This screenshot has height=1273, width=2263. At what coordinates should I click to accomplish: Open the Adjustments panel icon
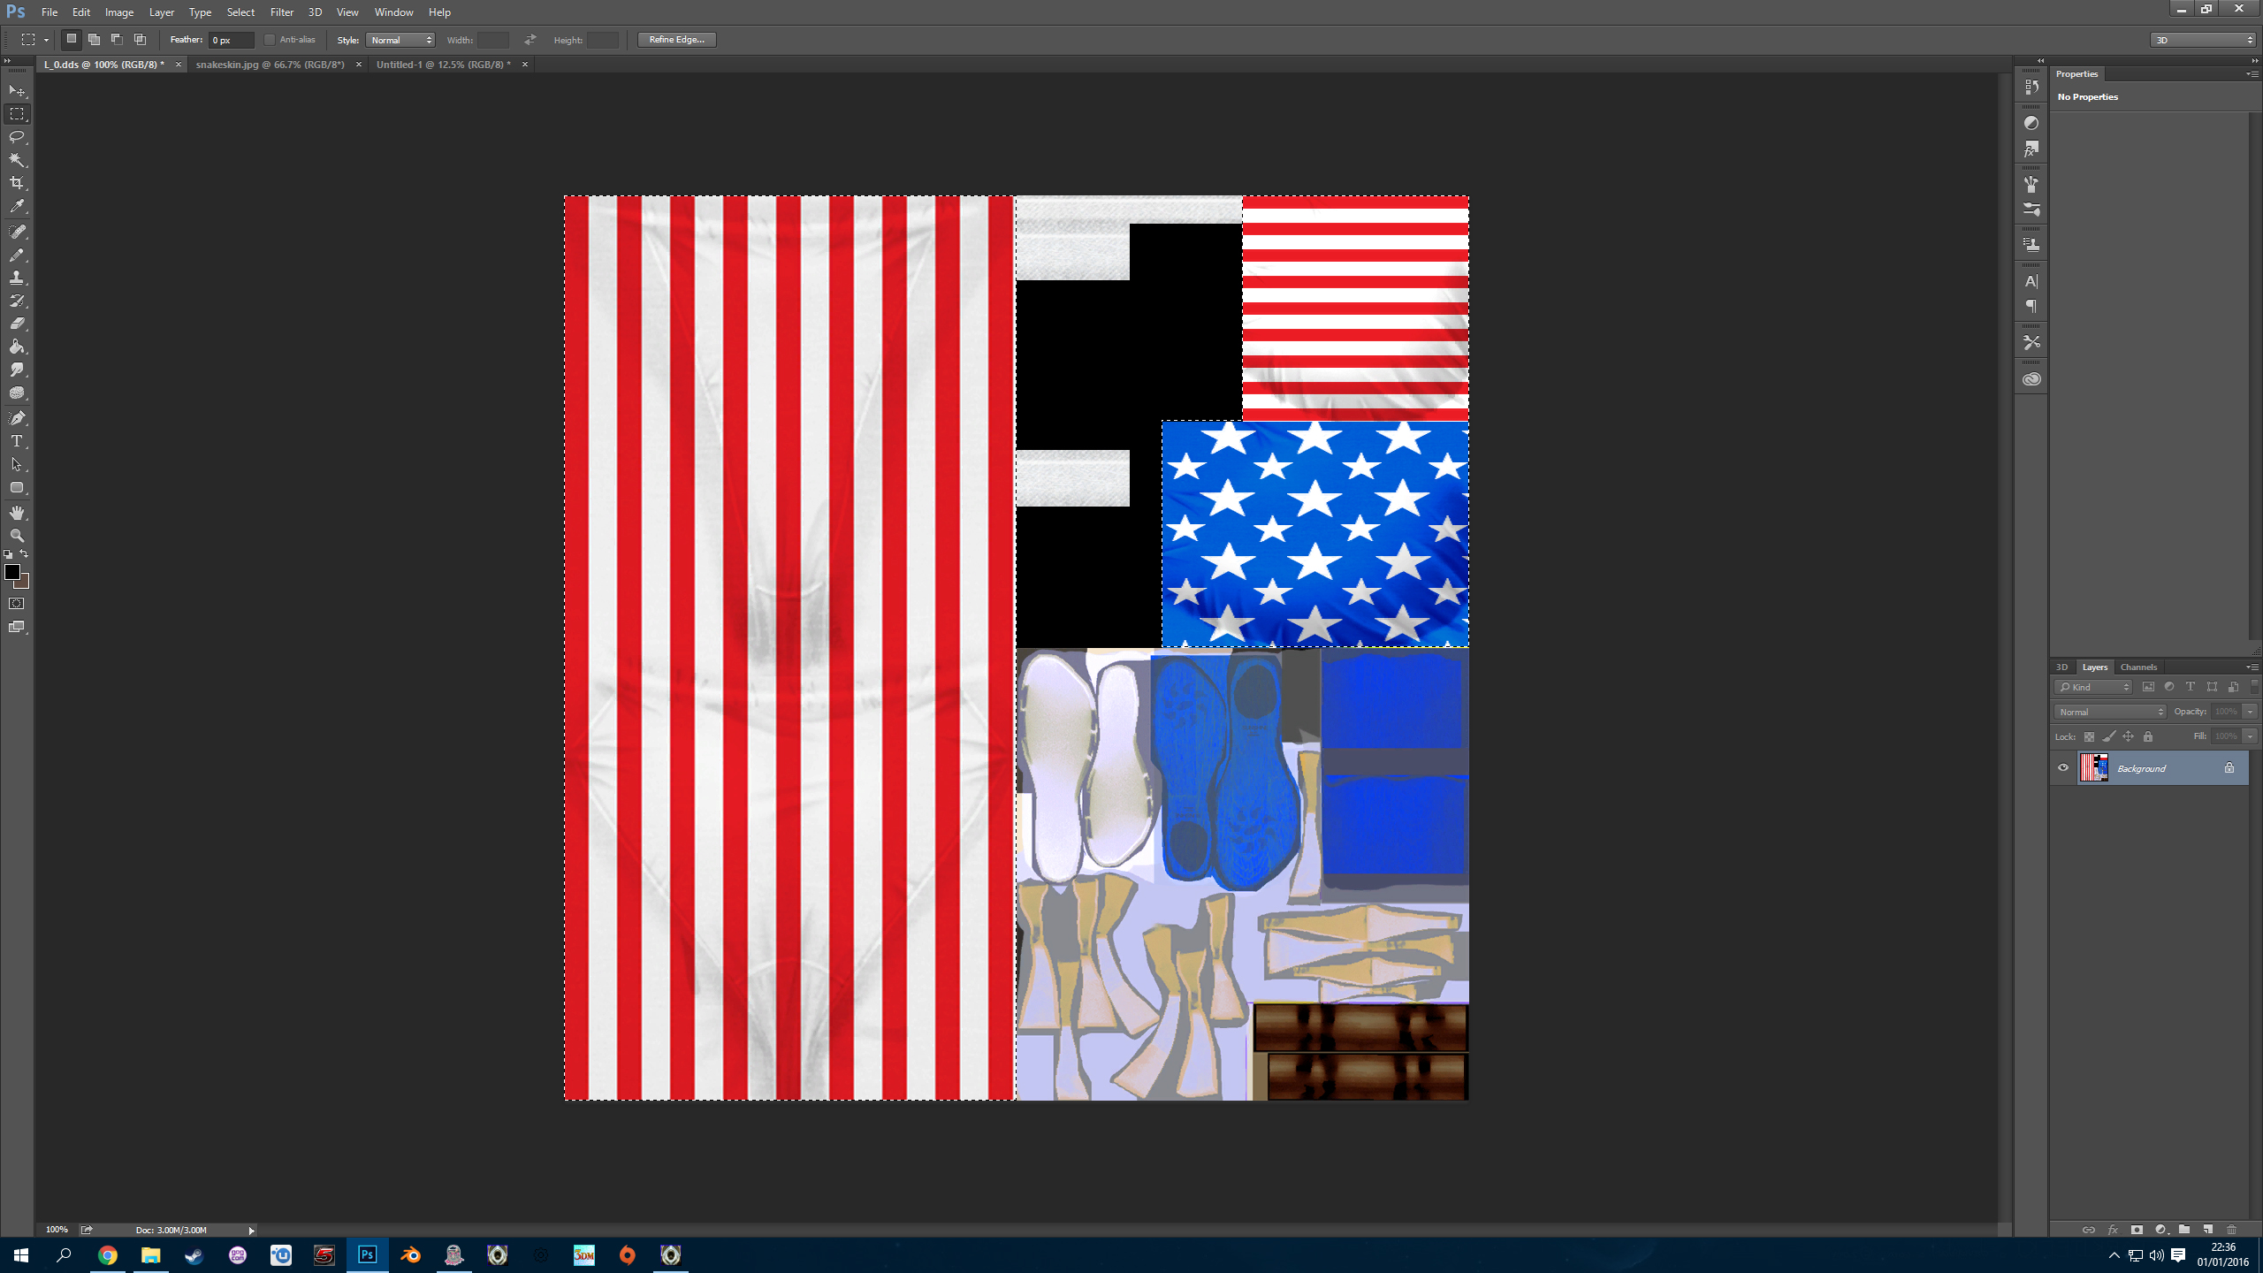(2031, 124)
